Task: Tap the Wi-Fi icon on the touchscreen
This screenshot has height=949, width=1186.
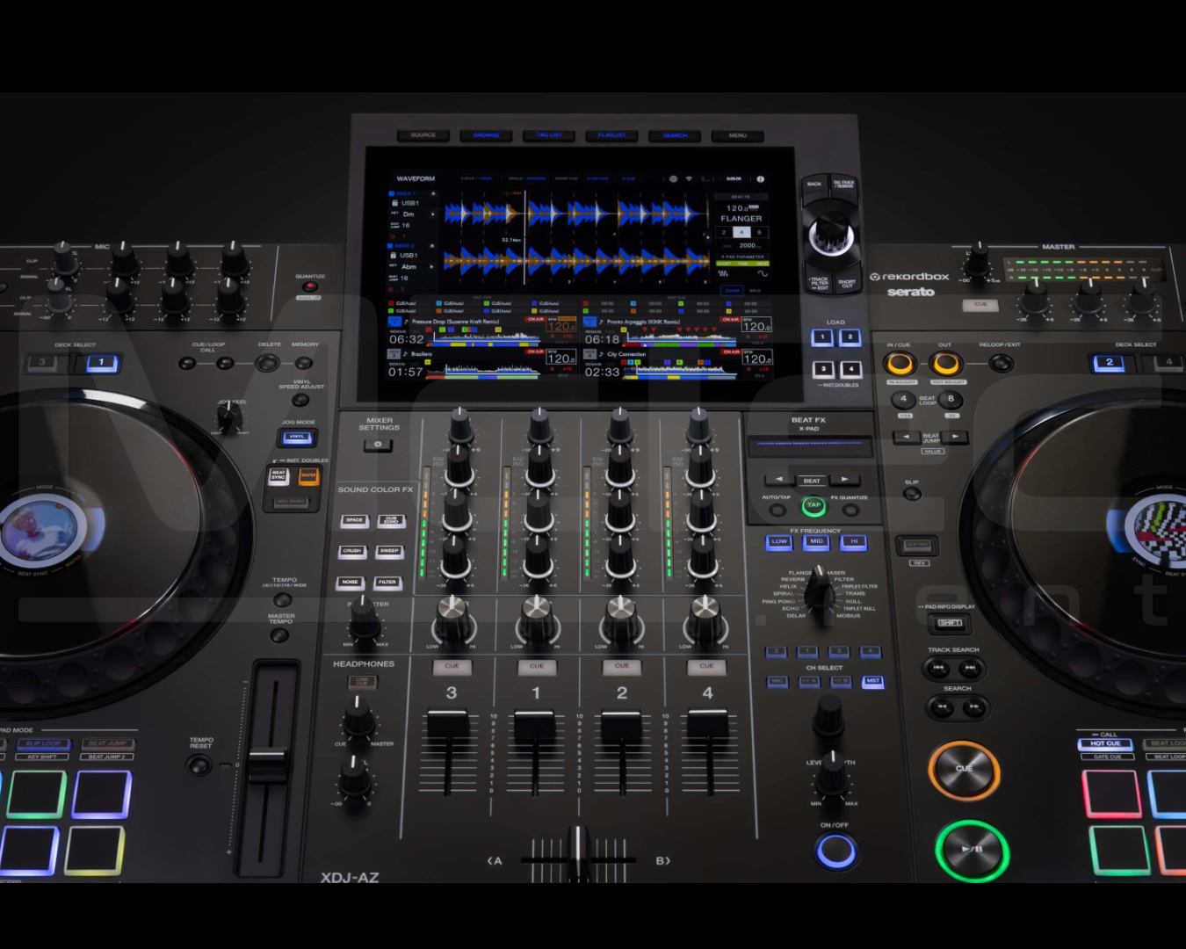Action: click(689, 178)
